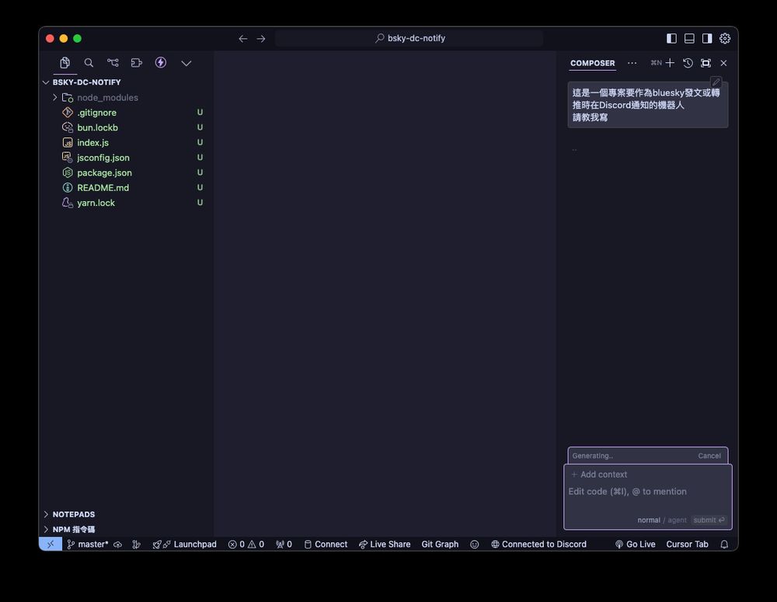The height and width of the screenshot is (602, 777).
Task: Click the remote window icon in status bar
Action: (50, 544)
